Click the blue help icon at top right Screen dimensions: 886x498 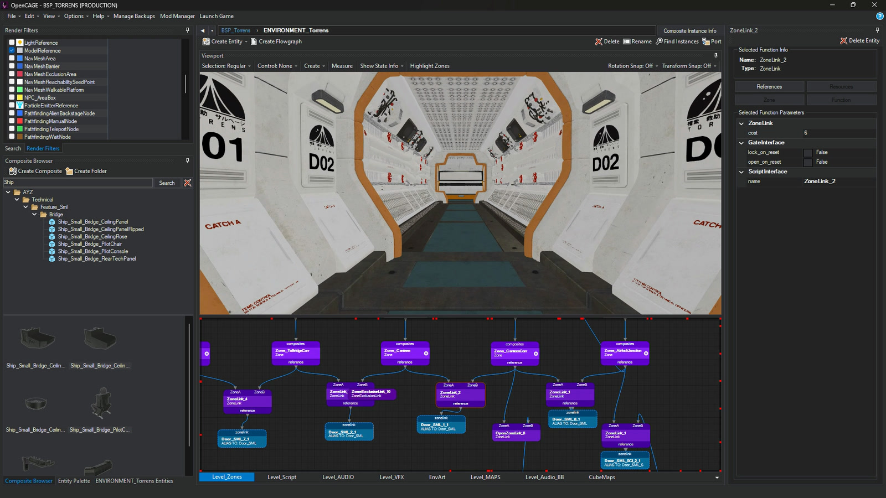click(879, 16)
